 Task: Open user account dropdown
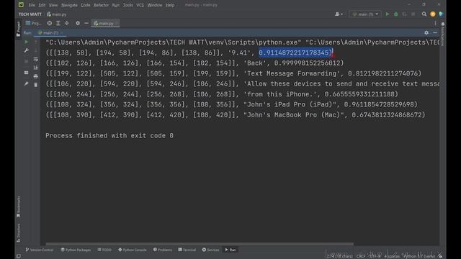339,14
